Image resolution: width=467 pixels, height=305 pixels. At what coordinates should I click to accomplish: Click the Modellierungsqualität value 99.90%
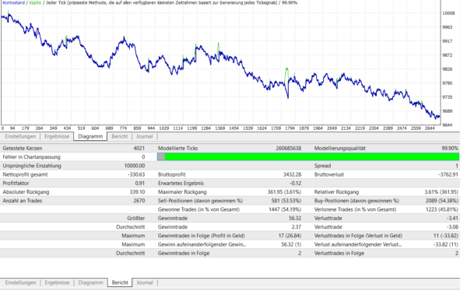(x=450, y=149)
